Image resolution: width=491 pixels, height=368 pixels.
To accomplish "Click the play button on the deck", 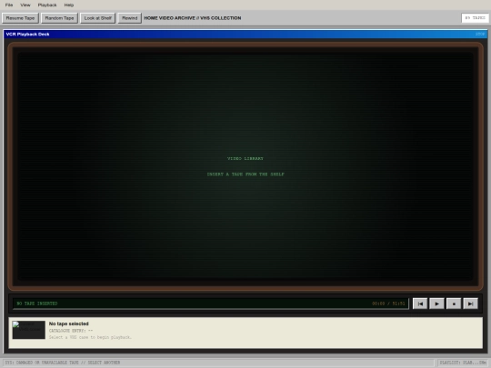I will click(436, 303).
